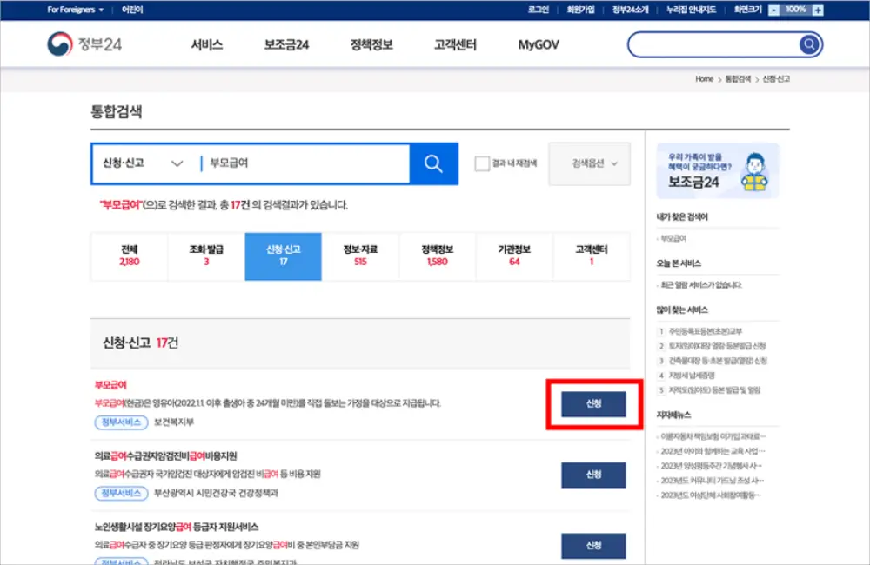Zoom in using the 화면크기 plus icon
870x565 pixels.
818,10
